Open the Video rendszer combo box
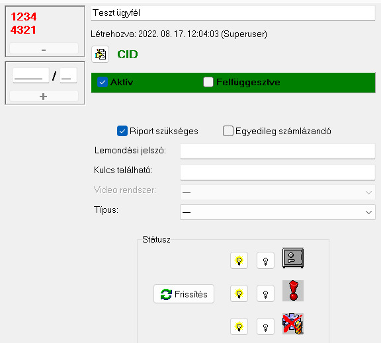Screen dimensions: 381x343 coord(278,192)
